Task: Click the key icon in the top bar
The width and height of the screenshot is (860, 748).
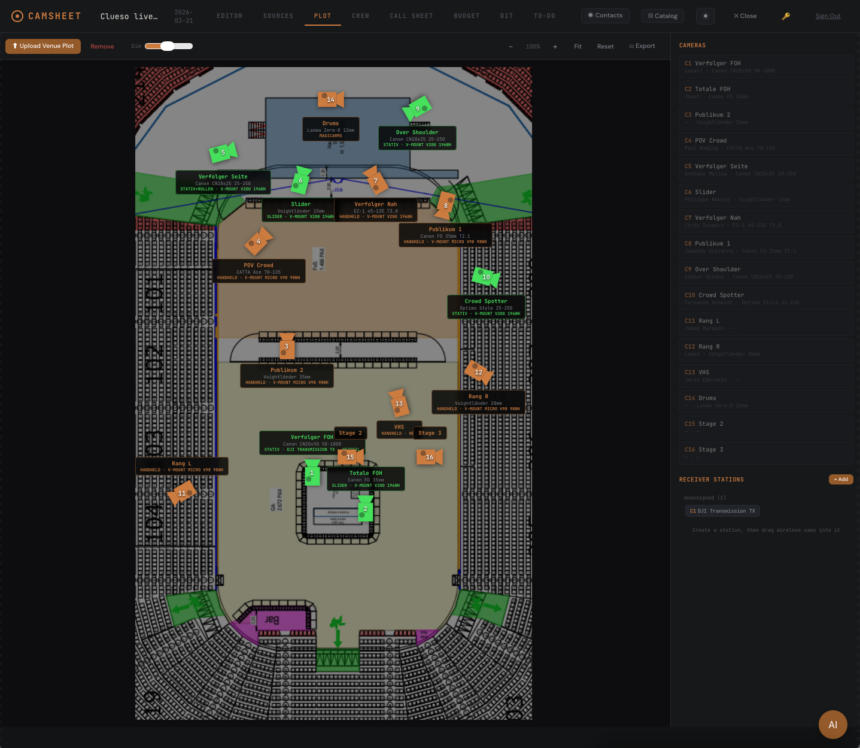Action: pos(786,16)
